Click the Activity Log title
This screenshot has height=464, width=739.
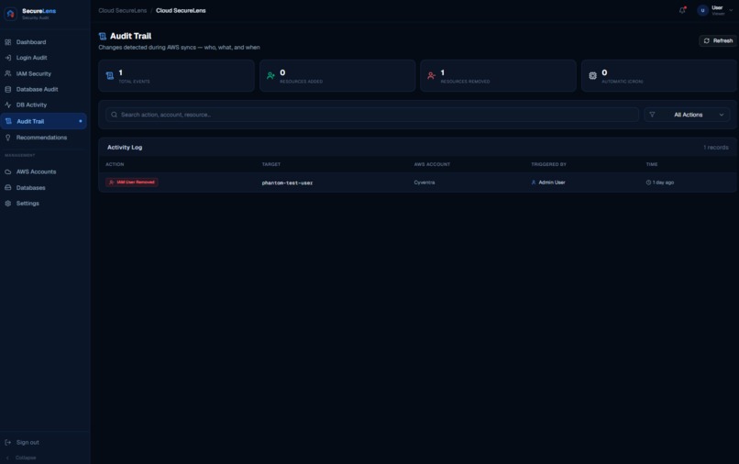125,148
